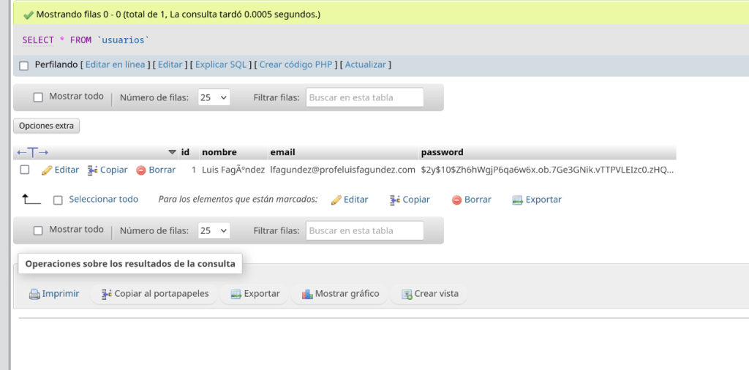This screenshot has width=749, height=370.
Task: Click the Opciones extra button
Action: click(46, 126)
